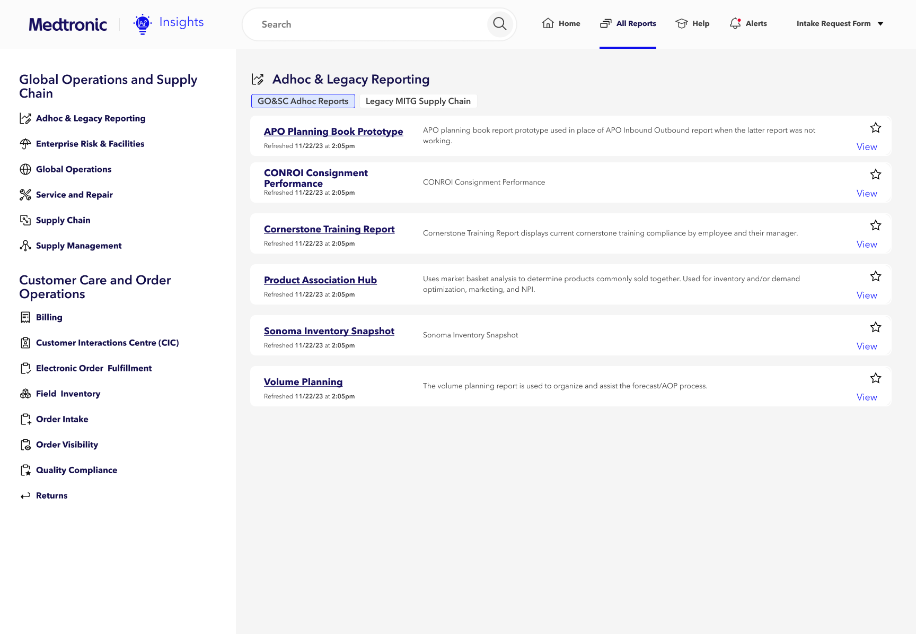
Task: Switch to Legacy MITG Supply Chain tab
Action: (x=418, y=101)
